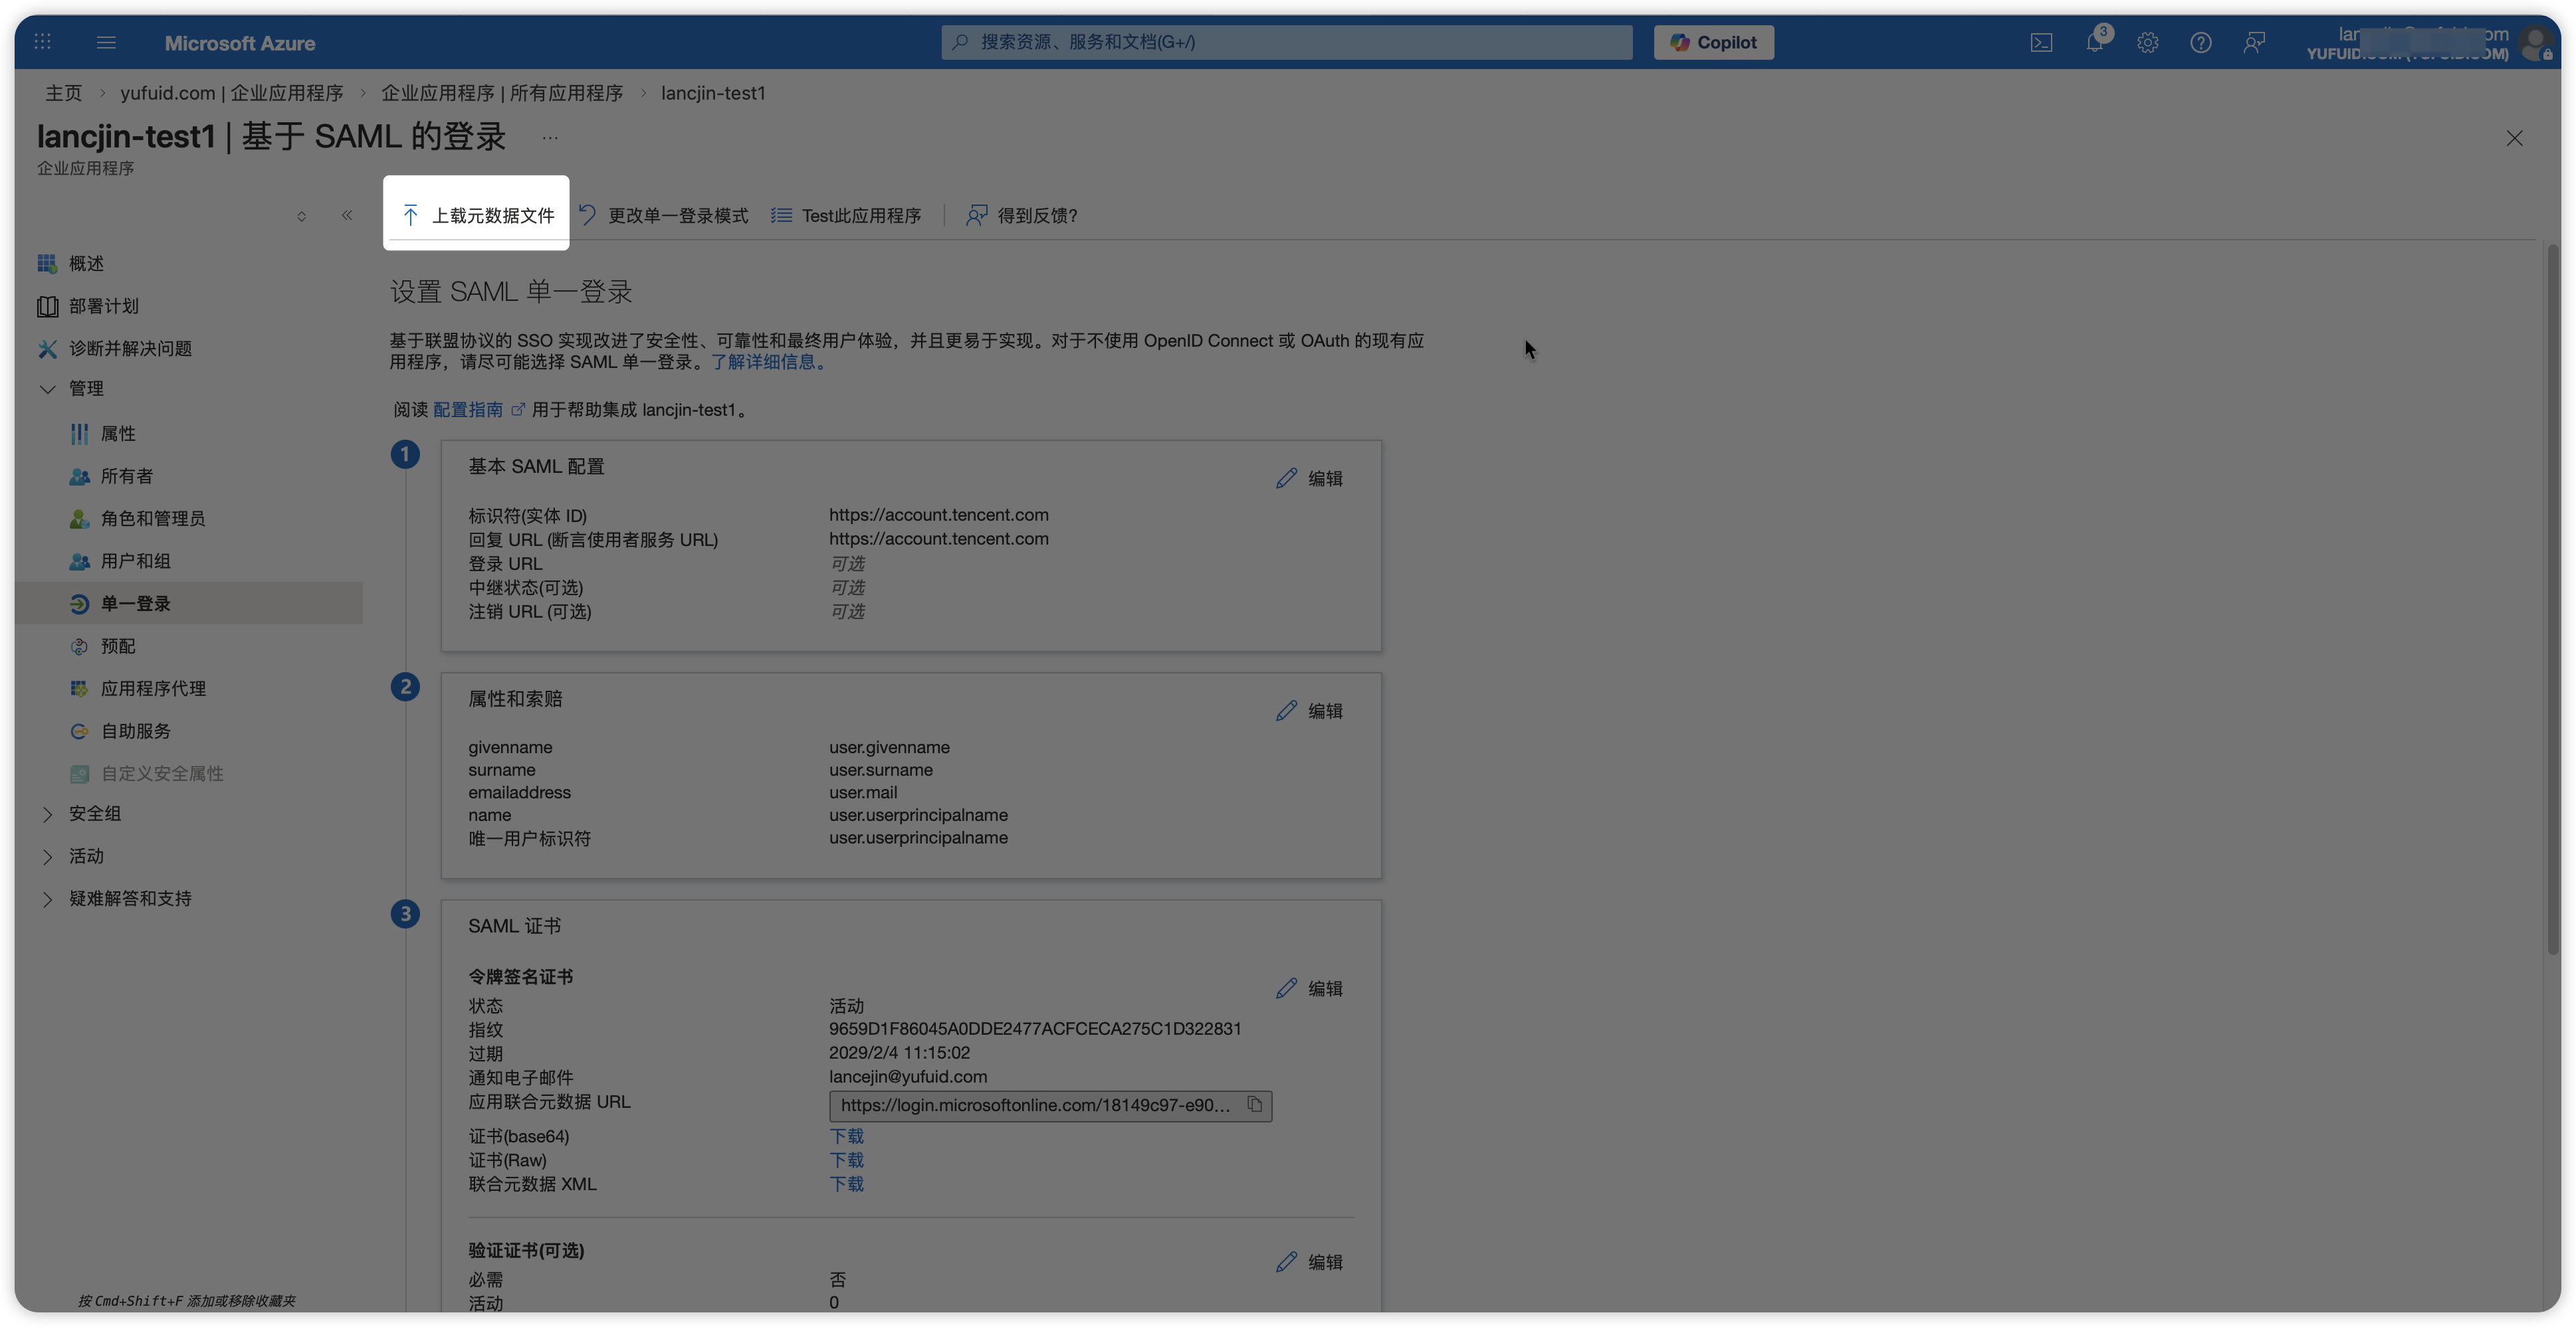Viewport: 2576px width, 1327px height.
Task: Open the Azure portal hamburger menu
Action: [106, 43]
